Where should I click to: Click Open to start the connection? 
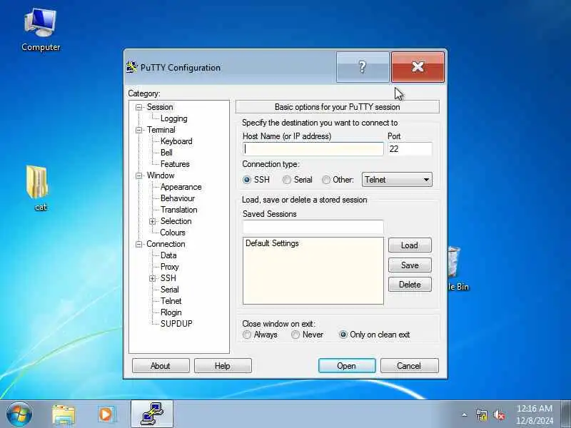(347, 366)
